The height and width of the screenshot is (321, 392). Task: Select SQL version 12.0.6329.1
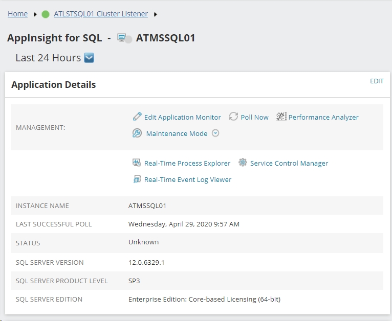146,262
